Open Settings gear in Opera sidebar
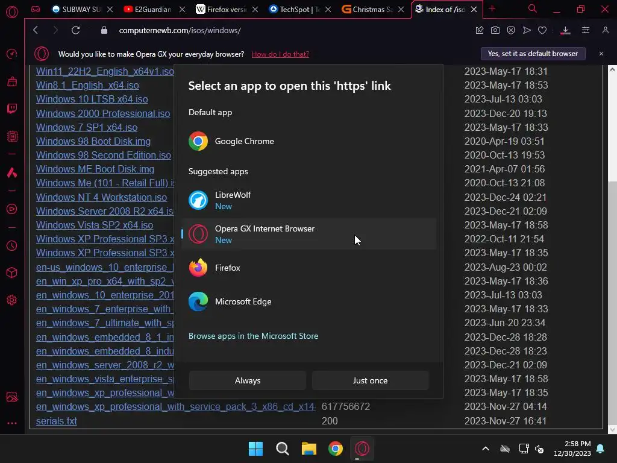 coord(12,300)
